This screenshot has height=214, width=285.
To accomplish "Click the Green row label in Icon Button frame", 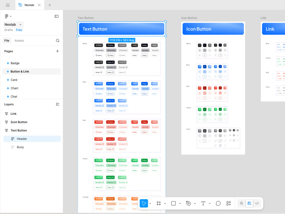I will click(189, 108).
